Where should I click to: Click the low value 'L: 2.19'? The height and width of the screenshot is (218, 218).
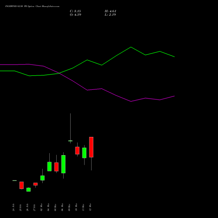click(110, 15)
